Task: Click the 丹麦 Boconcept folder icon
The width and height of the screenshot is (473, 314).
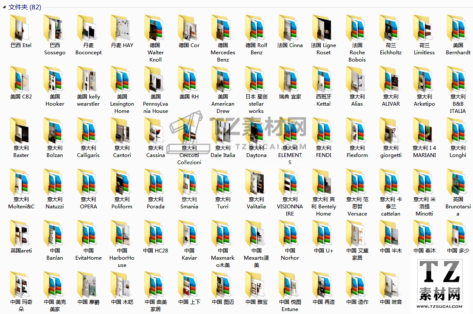Action: (x=87, y=28)
